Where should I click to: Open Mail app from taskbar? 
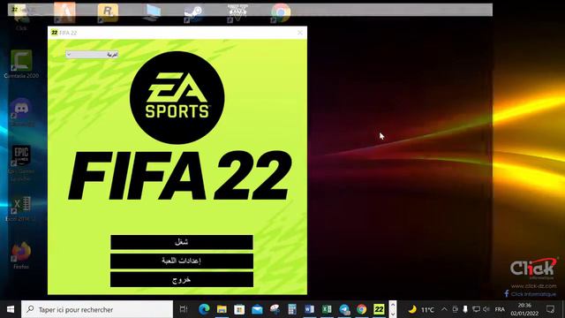[257, 309]
